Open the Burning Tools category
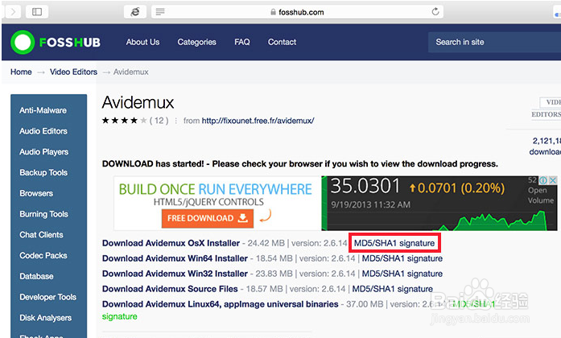 tap(43, 214)
